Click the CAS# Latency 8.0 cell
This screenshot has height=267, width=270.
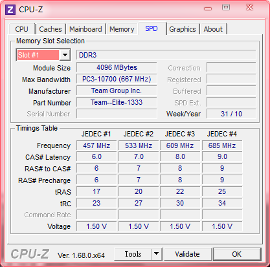(x=180, y=156)
